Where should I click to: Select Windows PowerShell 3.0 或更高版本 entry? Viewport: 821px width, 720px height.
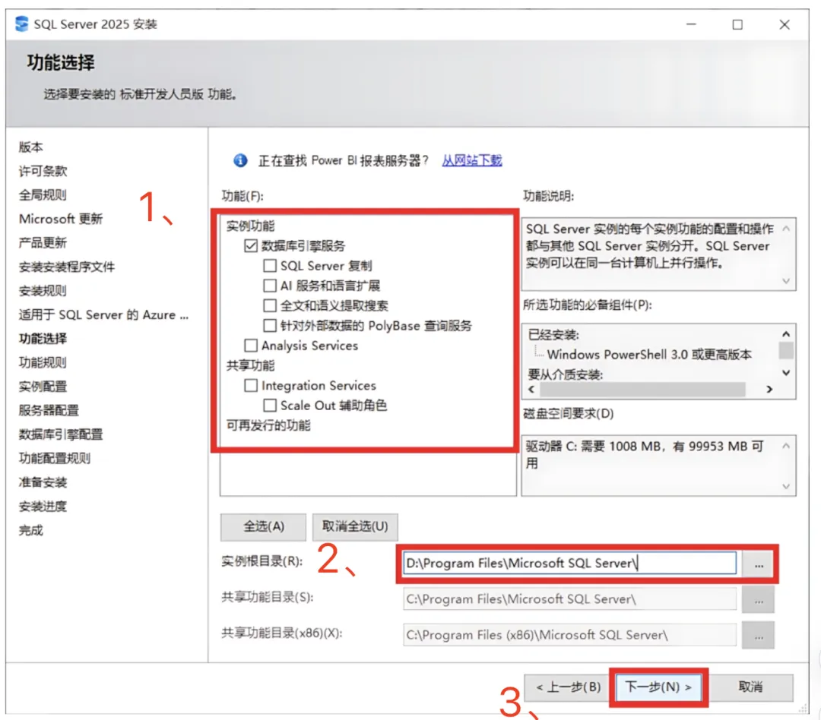click(x=649, y=355)
